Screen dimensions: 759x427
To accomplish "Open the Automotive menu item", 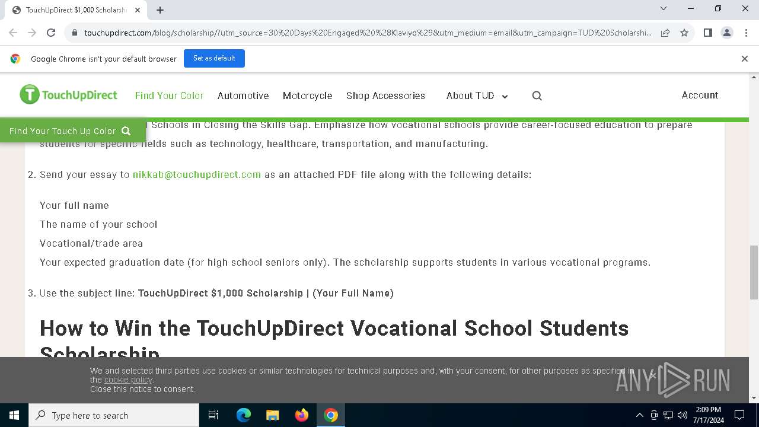I will pyautogui.click(x=243, y=95).
